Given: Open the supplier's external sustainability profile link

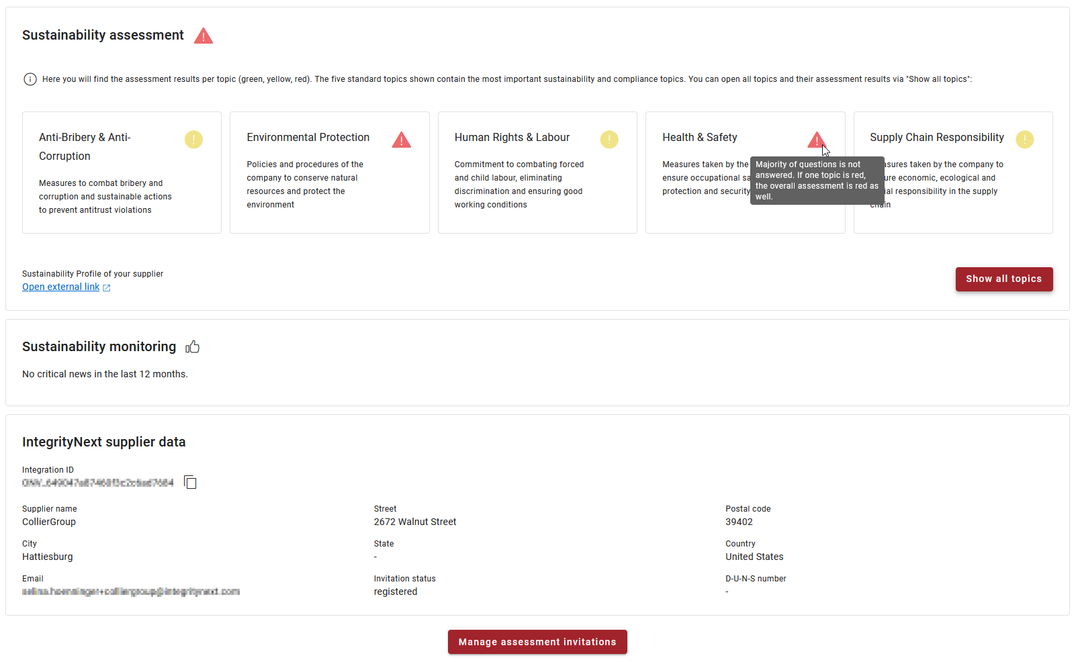Looking at the screenshot, I should tap(60, 287).
